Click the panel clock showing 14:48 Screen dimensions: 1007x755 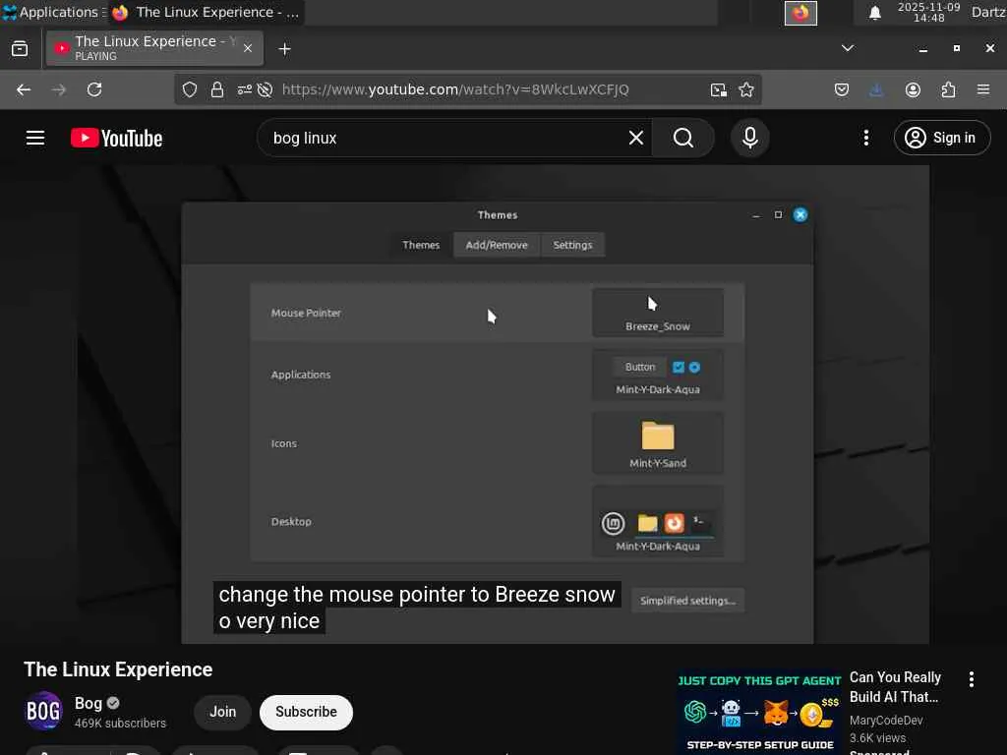click(x=928, y=12)
